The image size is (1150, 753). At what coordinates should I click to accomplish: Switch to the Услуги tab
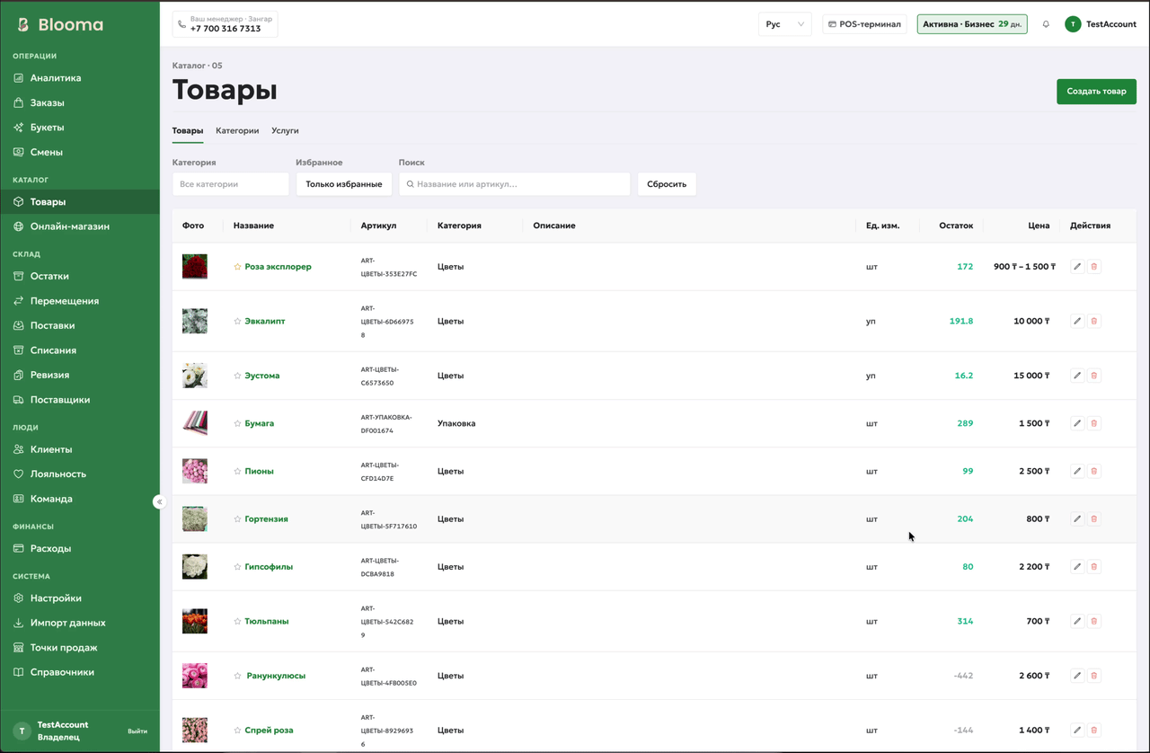(285, 130)
